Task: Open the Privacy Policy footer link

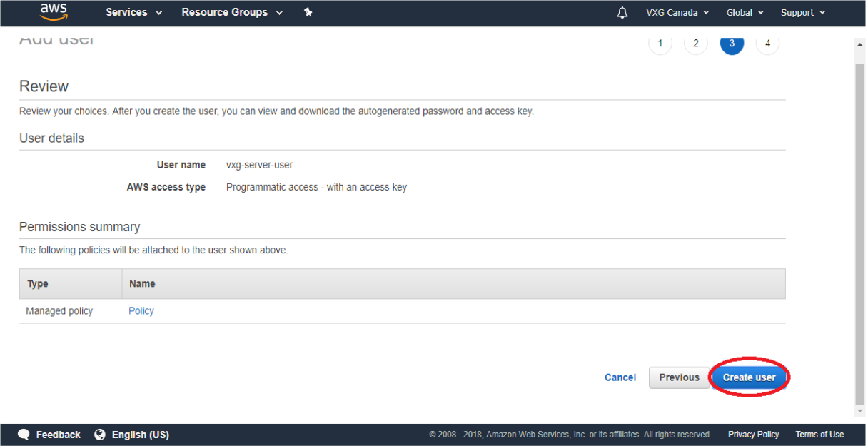Action: coord(753,435)
